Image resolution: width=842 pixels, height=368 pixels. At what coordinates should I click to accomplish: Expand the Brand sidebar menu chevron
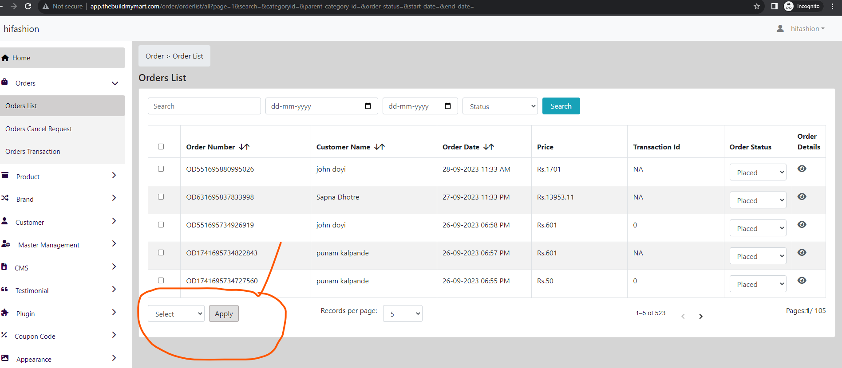114,198
